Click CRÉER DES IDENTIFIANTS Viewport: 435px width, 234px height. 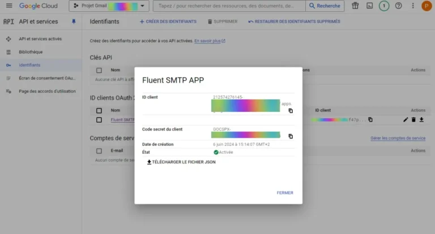click(168, 21)
